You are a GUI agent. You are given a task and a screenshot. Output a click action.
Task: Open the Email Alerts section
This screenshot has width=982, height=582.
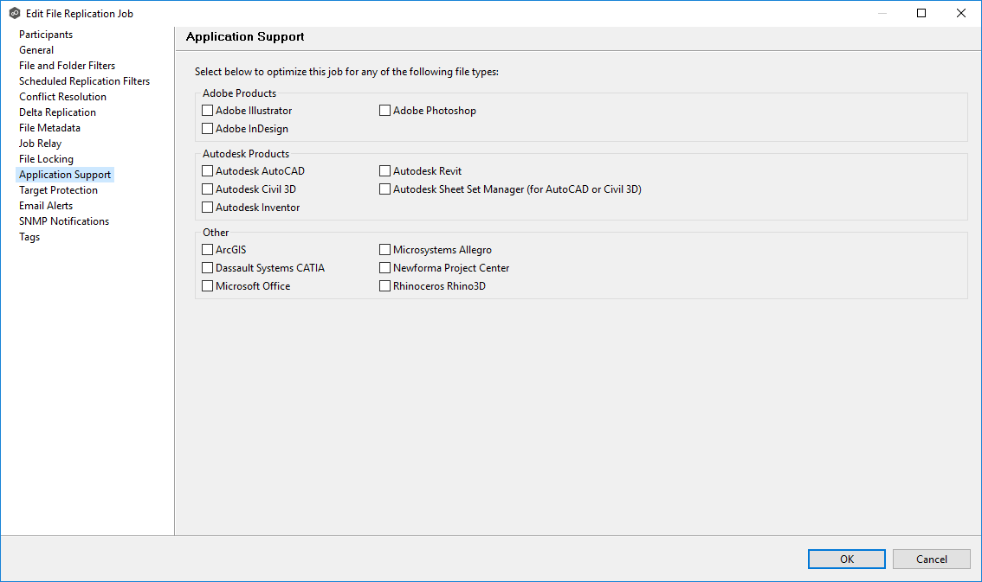(46, 206)
